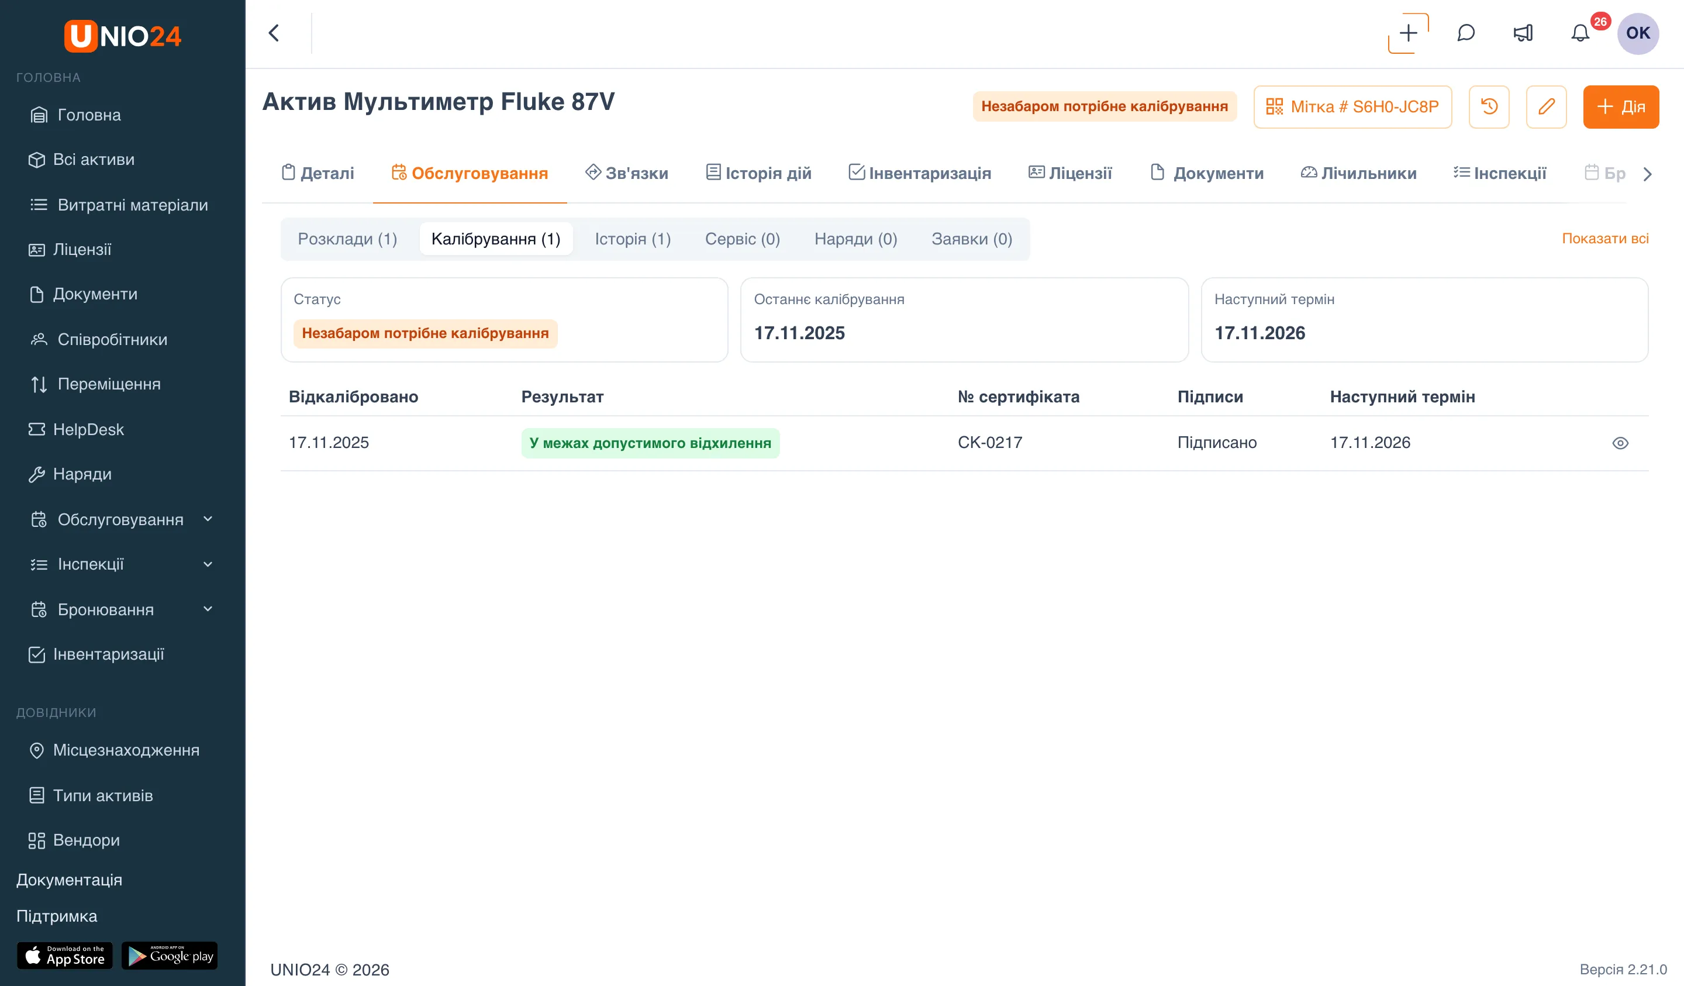Viewport: 1684px width, 986px height.
Task: Open notifications bell with 26 badge
Action: point(1581,33)
